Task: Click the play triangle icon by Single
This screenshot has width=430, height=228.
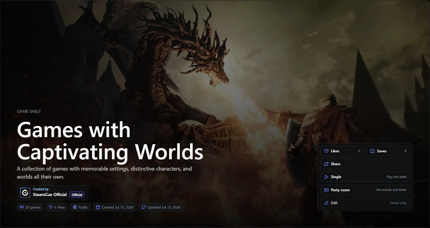Action: click(326, 177)
